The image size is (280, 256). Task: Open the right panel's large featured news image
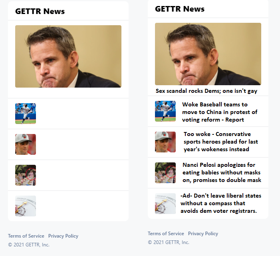point(208,54)
